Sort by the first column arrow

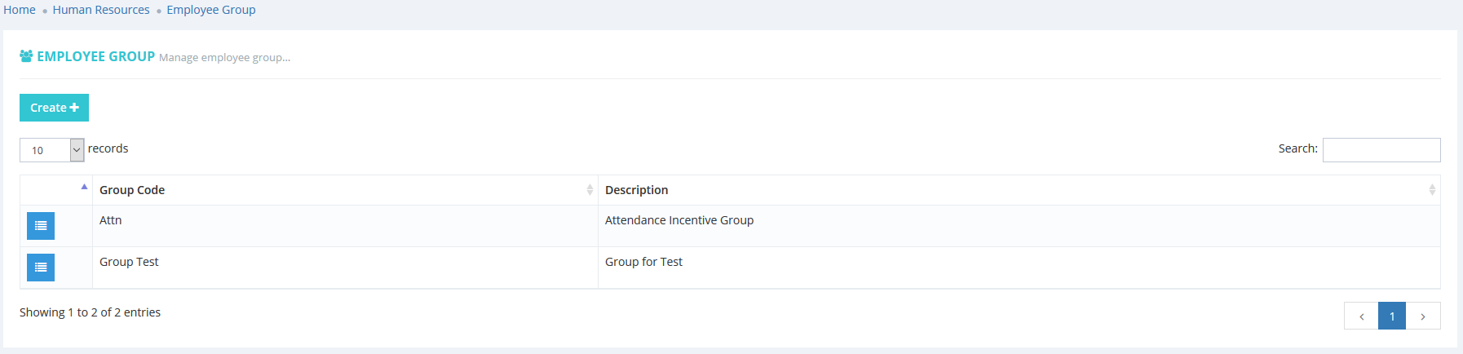point(84,188)
